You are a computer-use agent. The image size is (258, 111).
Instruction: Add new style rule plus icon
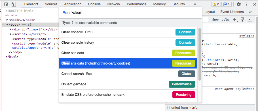(235, 20)
